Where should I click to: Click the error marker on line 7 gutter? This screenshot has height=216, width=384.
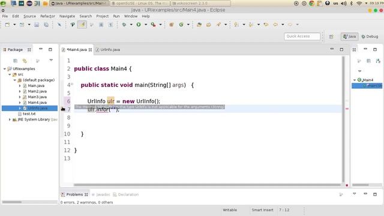click(63, 109)
